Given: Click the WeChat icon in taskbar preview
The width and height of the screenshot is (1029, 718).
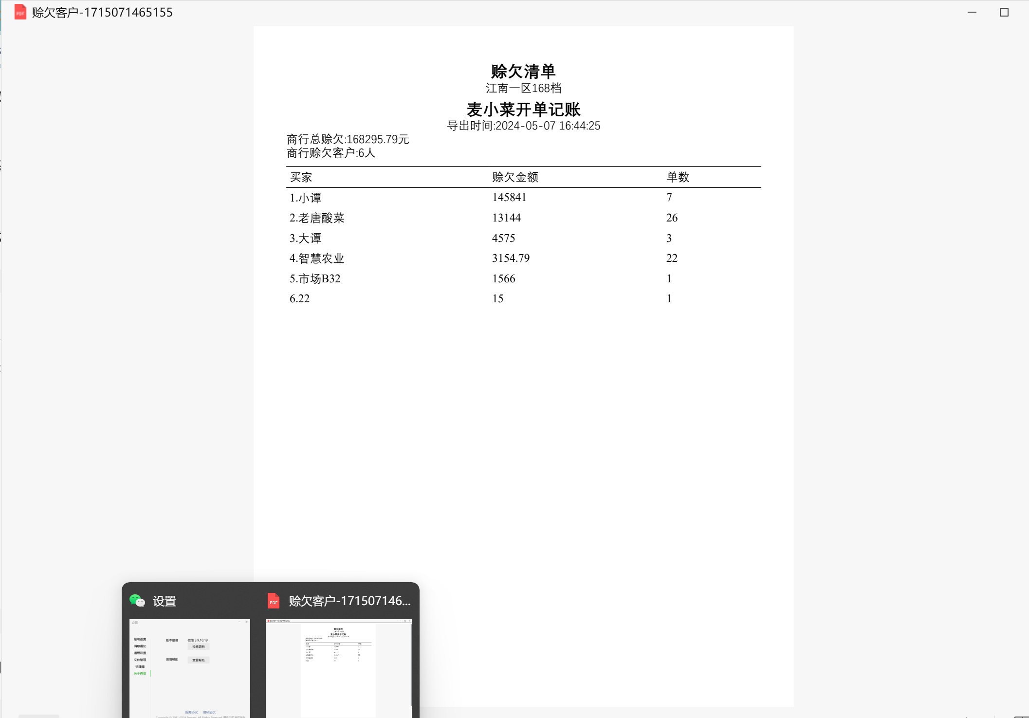Looking at the screenshot, I should 137,601.
